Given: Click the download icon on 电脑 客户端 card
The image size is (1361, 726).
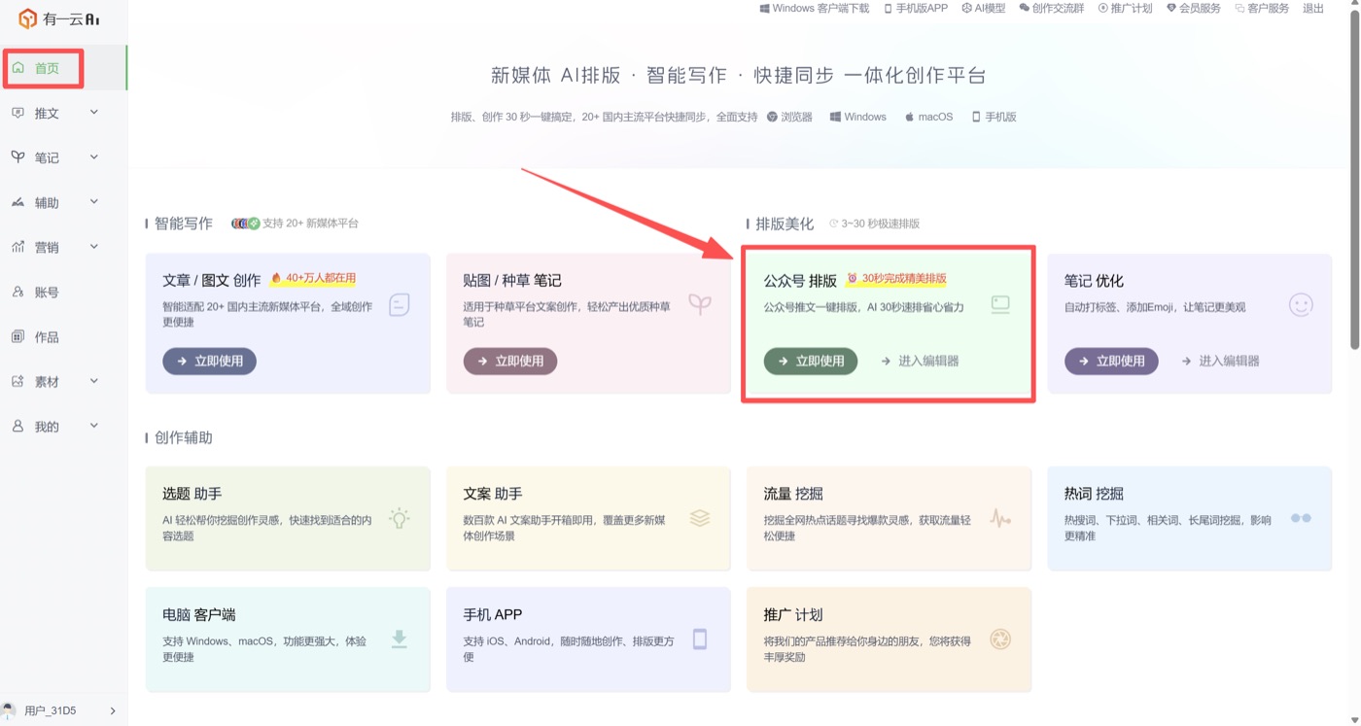Looking at the screenshot, I should [399, 639].
